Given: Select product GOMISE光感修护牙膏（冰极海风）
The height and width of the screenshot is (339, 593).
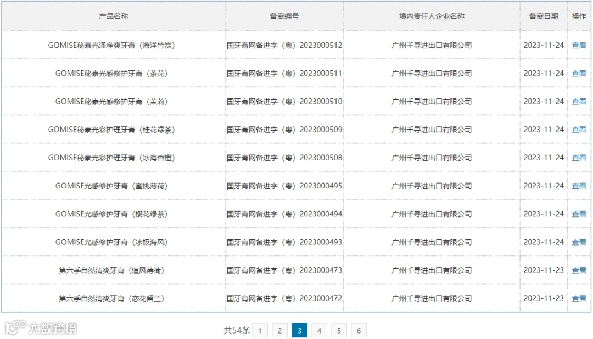Looking at the screenshot, I should click(111, 242).
